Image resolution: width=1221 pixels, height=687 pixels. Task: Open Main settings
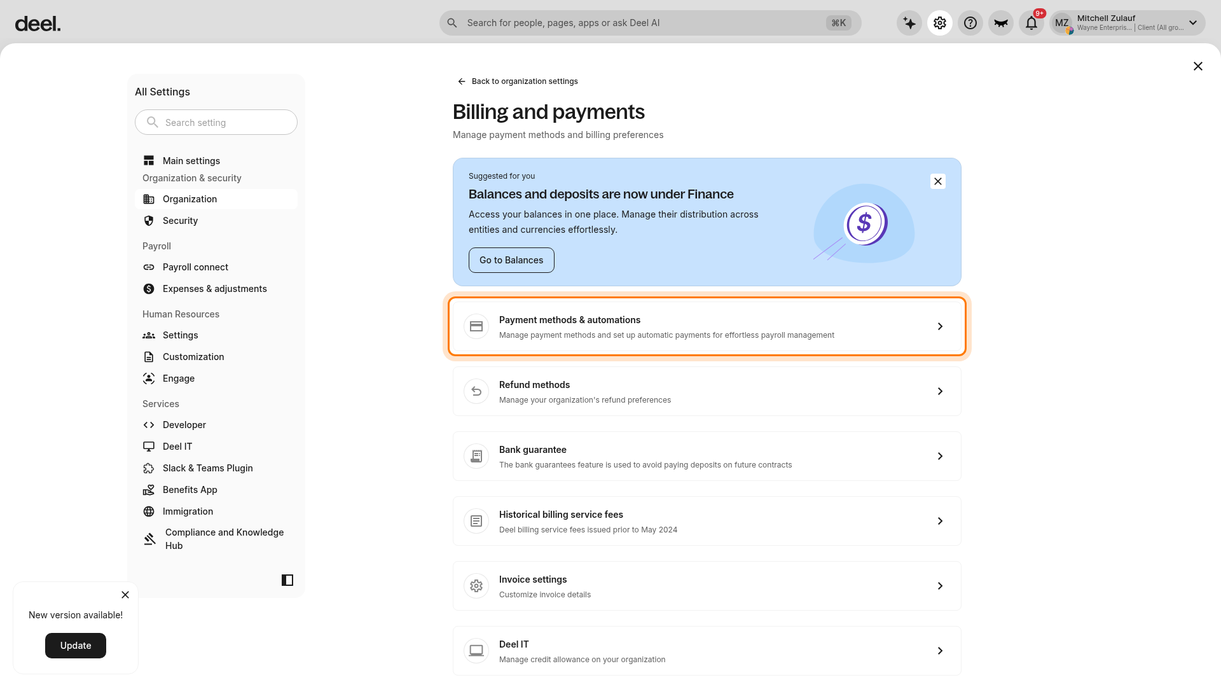tap(216, 161)
